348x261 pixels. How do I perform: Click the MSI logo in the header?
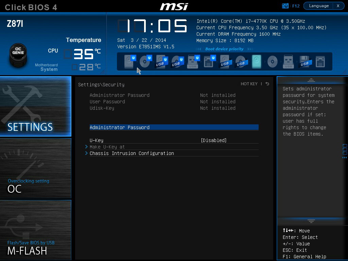174,6
